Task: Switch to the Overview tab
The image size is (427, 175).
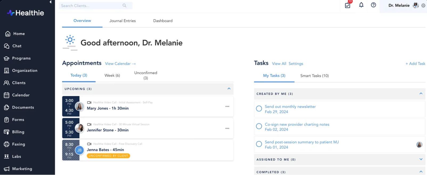Action: [82, 21]
